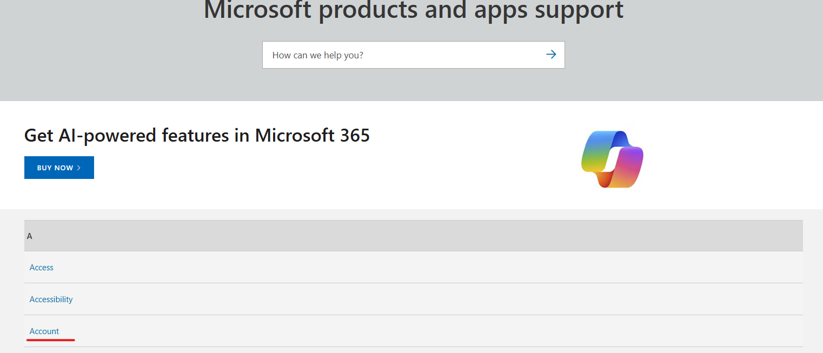Open the Accessibility support link
823x353 pixels.
(x=51, y=299)
